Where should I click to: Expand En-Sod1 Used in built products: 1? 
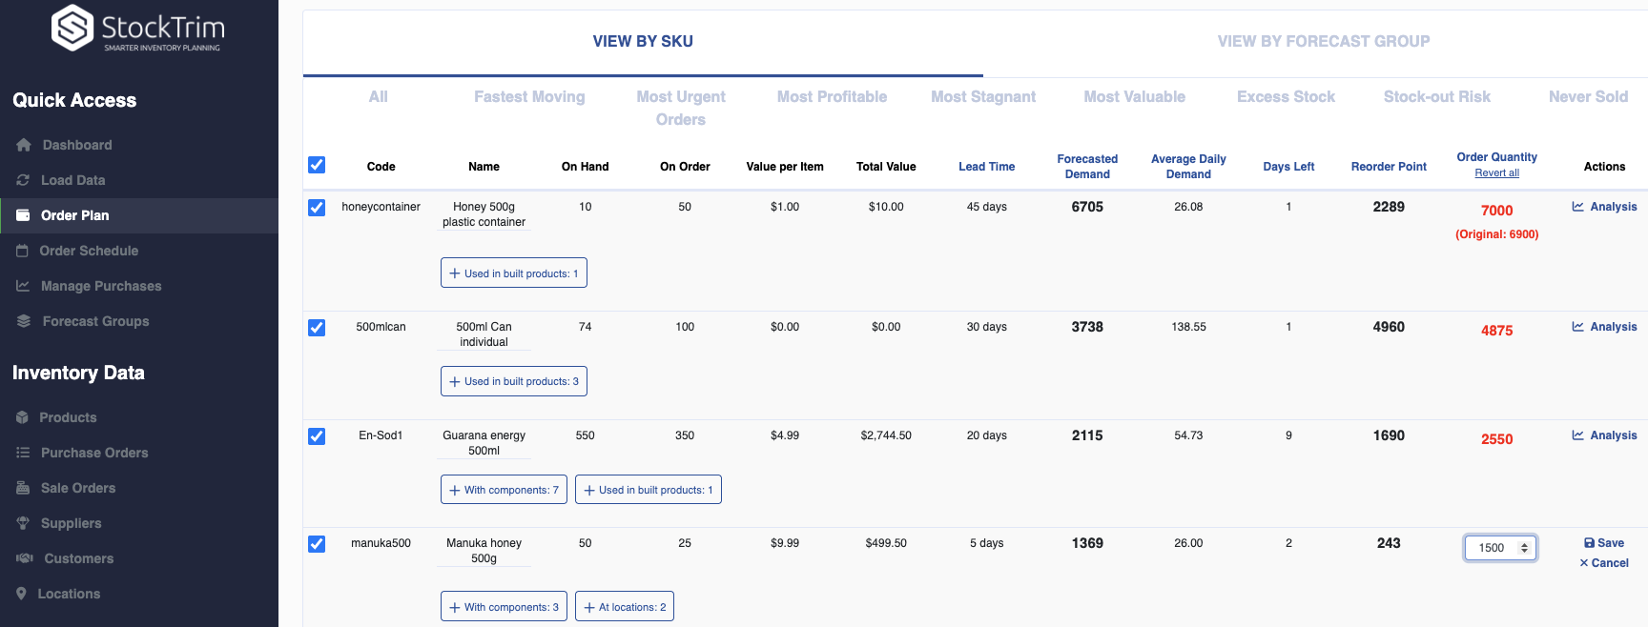click(x=648, y=490)
